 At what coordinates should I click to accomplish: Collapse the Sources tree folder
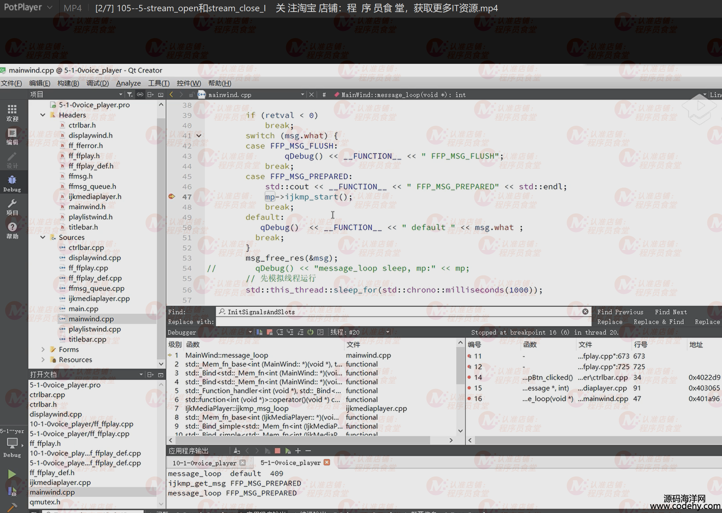point(43,237)
